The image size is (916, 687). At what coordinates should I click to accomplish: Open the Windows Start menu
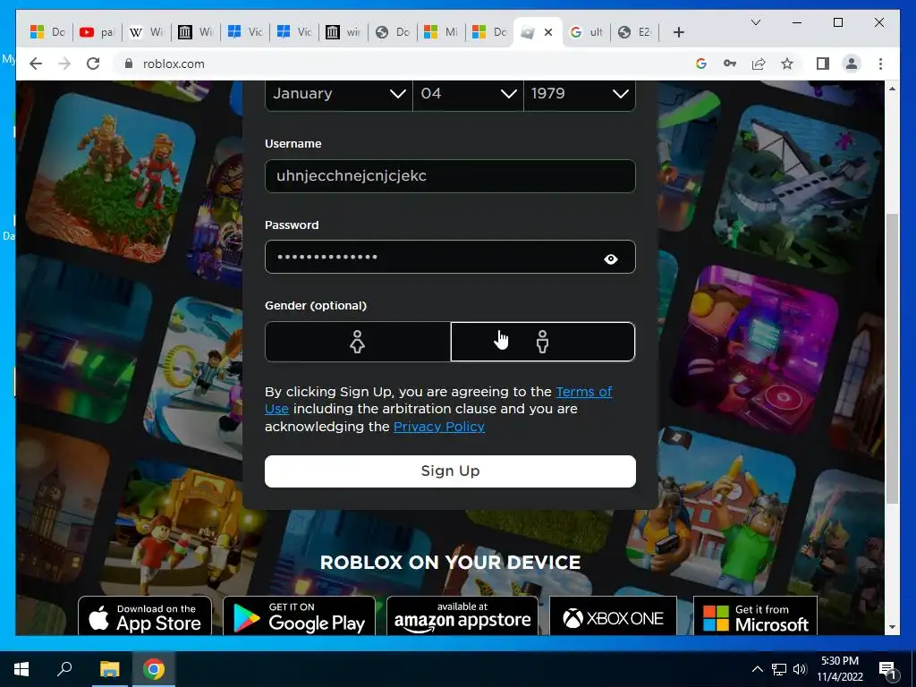click(21, 669)
